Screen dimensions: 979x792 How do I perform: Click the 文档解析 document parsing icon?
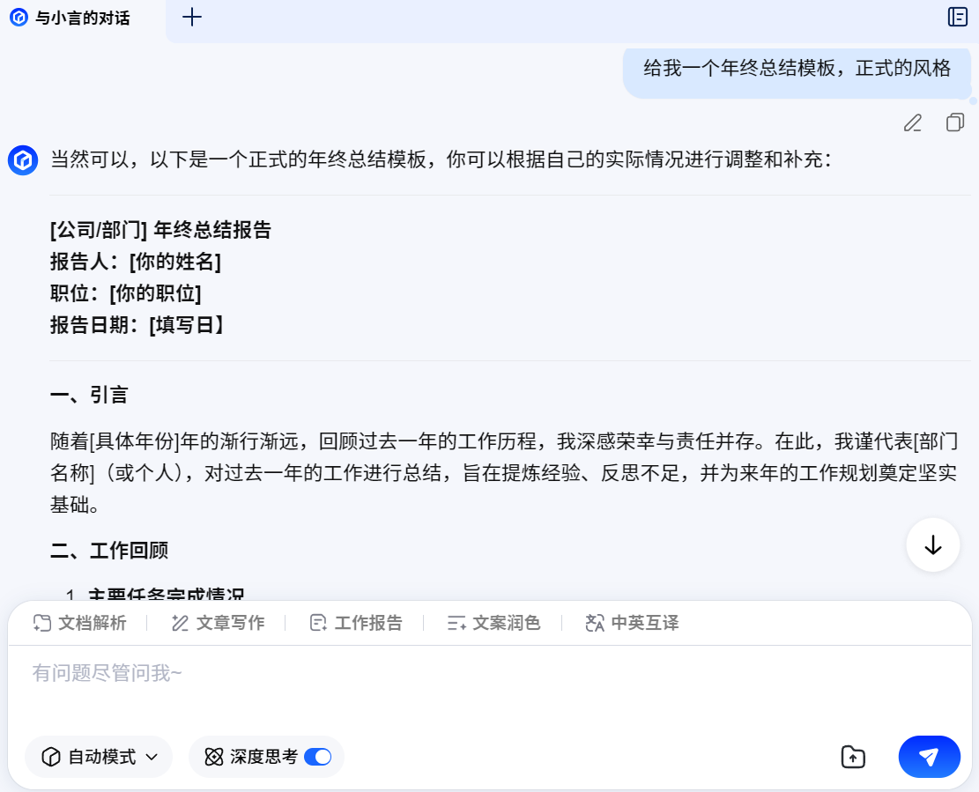(41, 622)
